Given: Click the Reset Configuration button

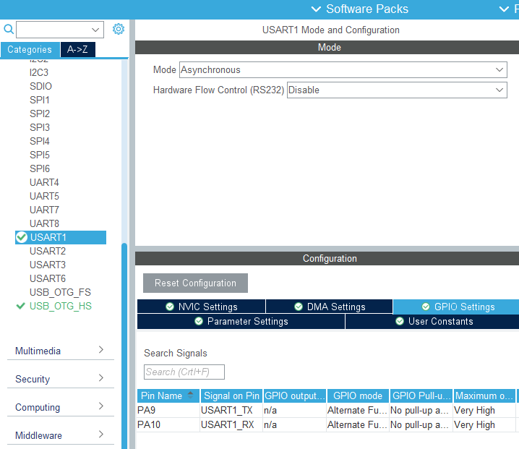Looking at the screenshot, I should point(195,283).
